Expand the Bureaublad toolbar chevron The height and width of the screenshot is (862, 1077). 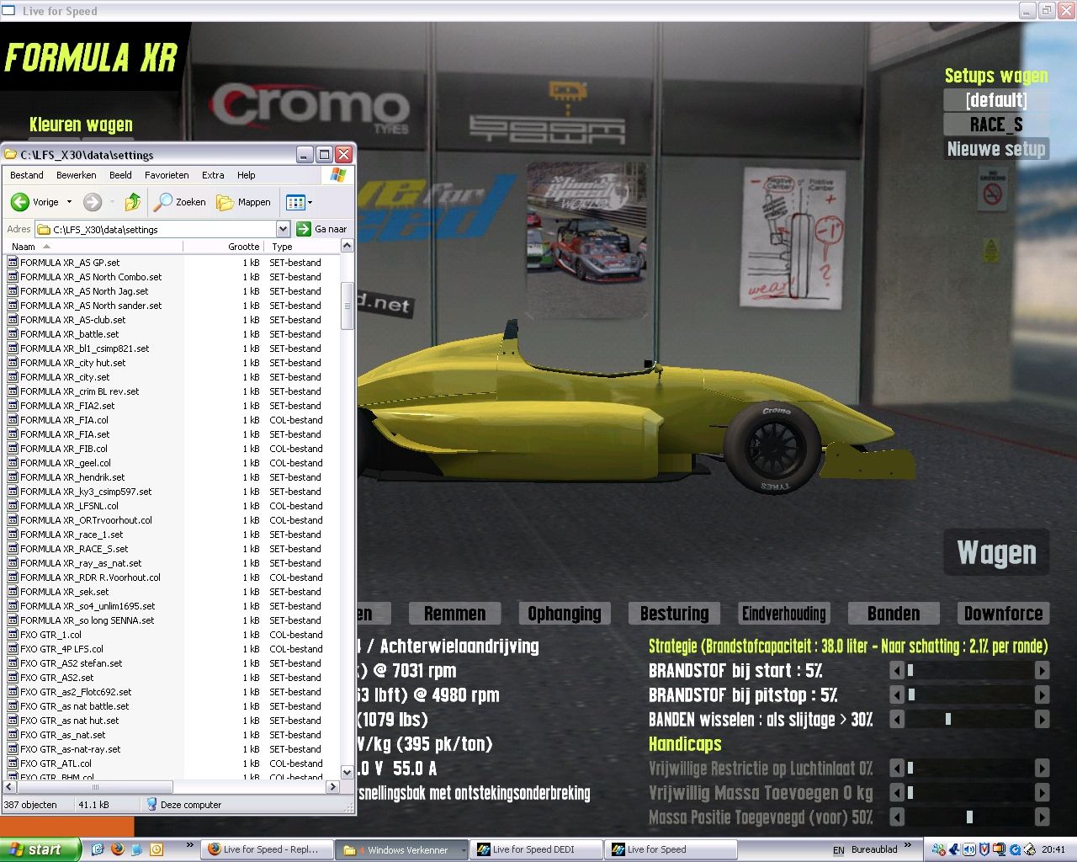(x=907, y=845)
